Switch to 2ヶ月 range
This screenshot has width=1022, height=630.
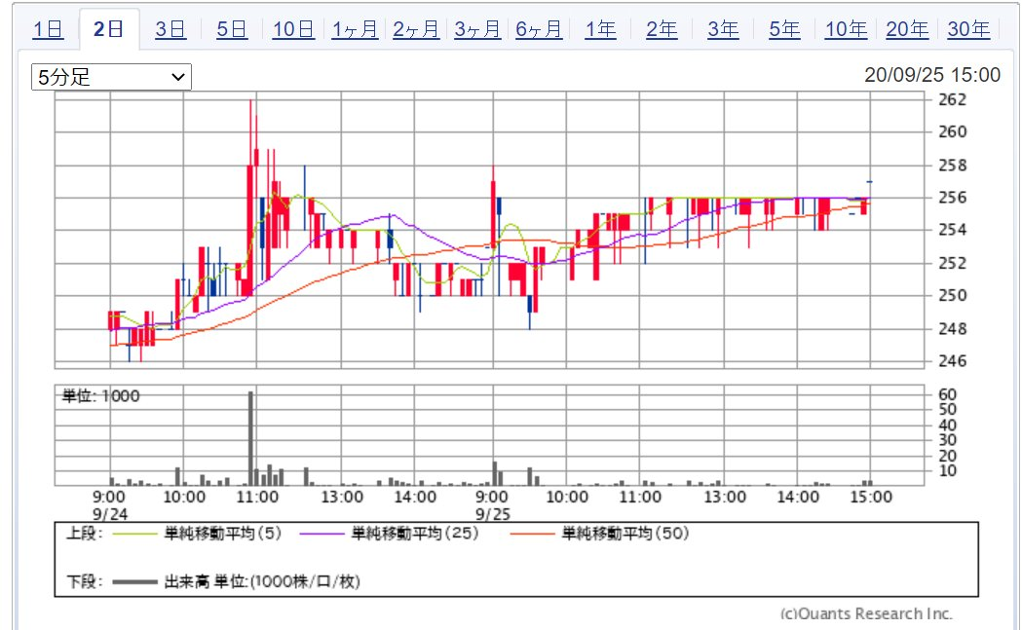click(416, 29)
